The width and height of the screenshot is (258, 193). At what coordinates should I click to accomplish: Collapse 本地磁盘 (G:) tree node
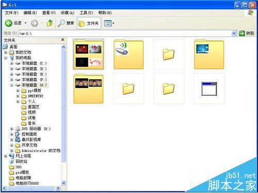click(12, 85)
